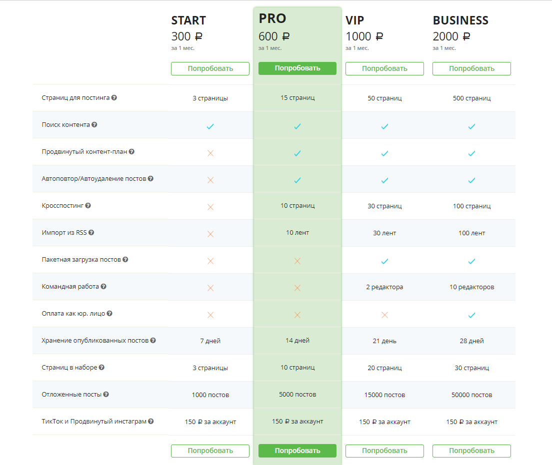Click question mark next to Кросспостинг
The height and width of the screenshot is (465, 552).
pos(88,206)
